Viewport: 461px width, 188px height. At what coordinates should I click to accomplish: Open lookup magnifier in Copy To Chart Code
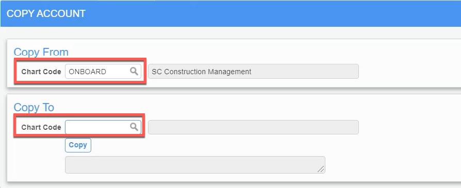pyautogui.click(x=134, y=127)
